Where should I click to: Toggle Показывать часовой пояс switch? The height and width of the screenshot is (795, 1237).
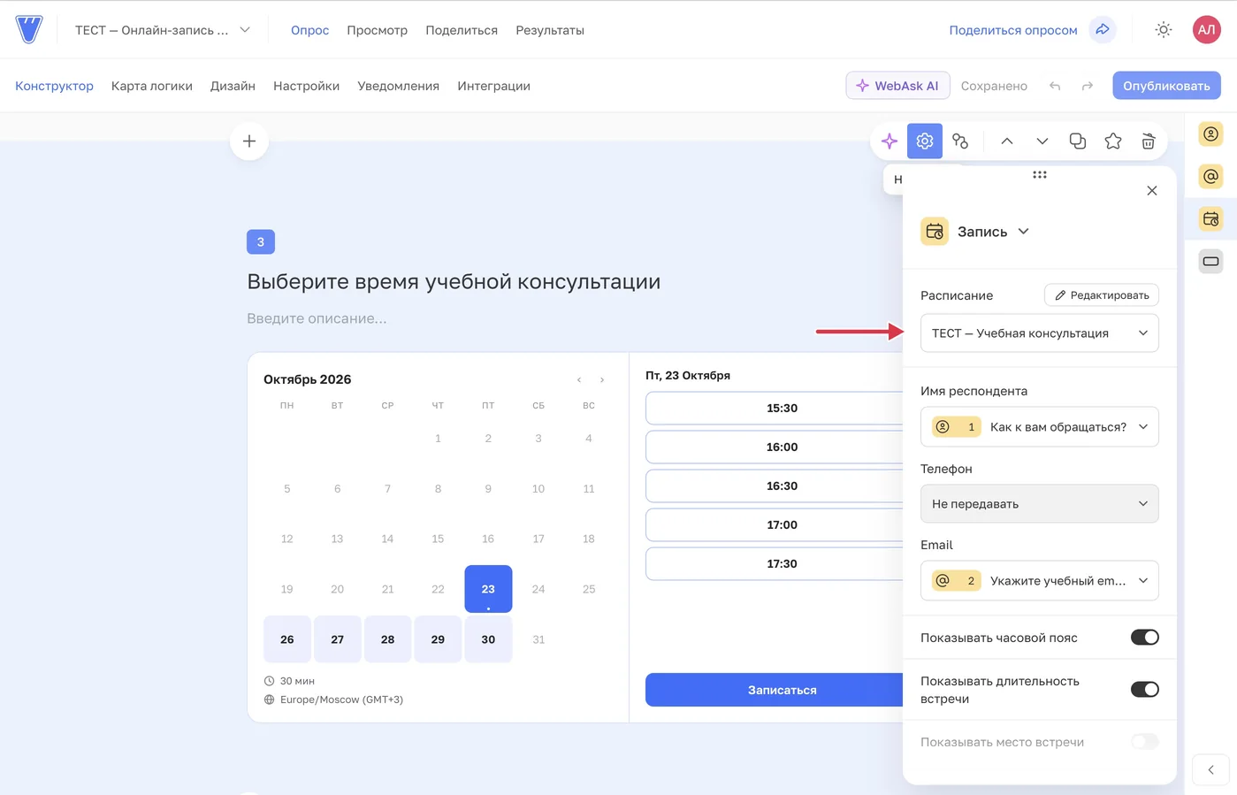pos(1145,638)
